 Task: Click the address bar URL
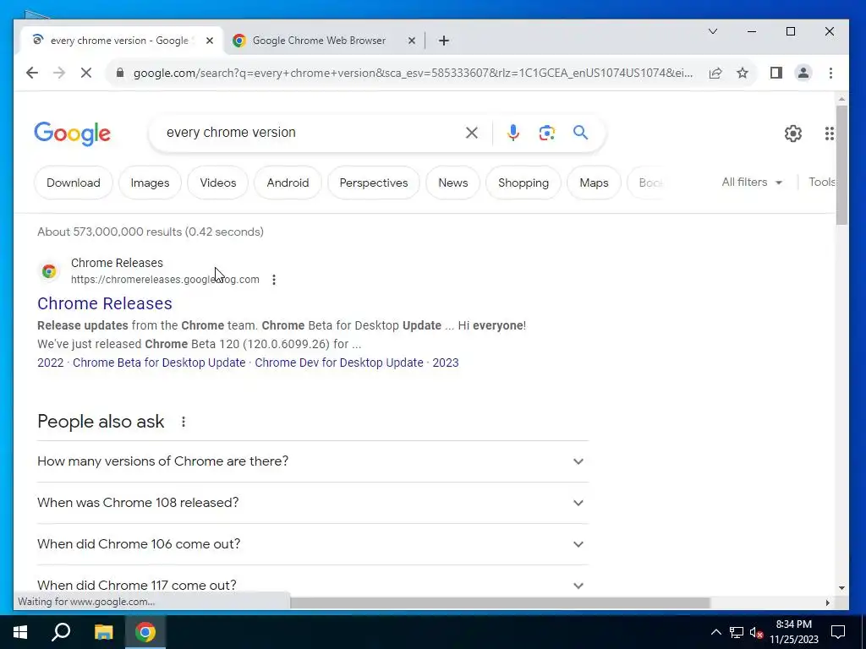413,73
